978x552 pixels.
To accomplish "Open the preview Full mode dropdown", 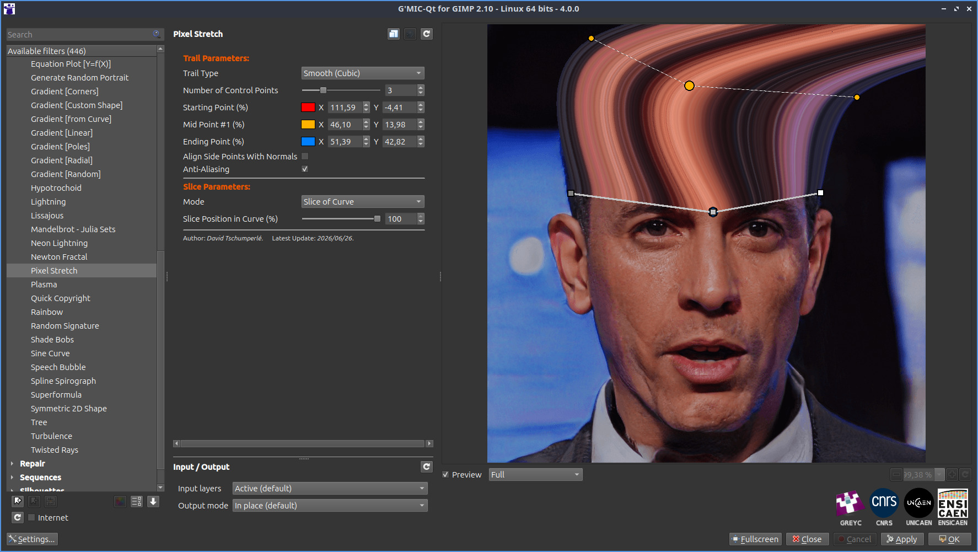I will pyautogui.click(x=535, y=475).
